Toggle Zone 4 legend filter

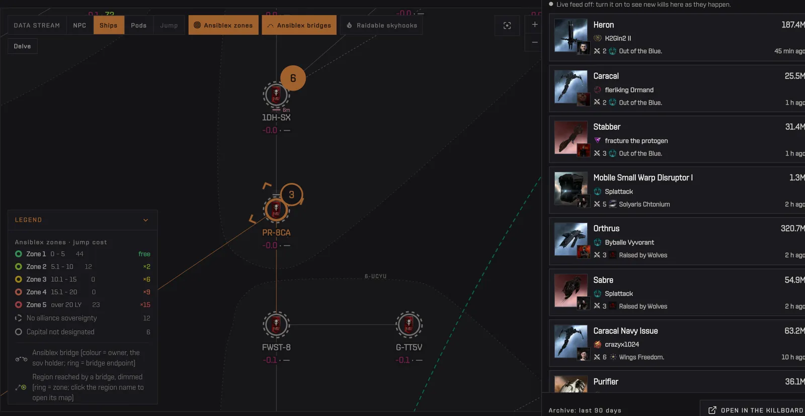coord(83,292)
